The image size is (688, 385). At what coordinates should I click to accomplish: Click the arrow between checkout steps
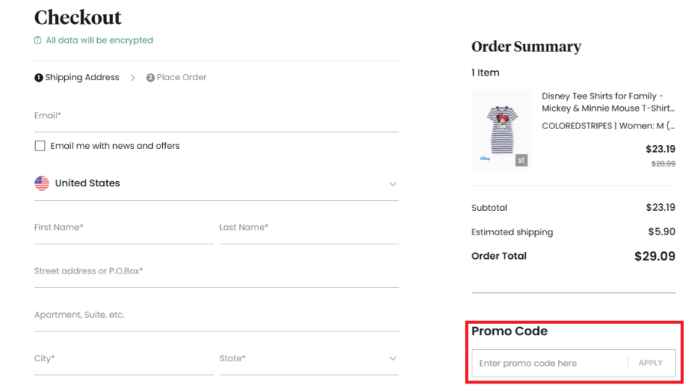[x=132, y=78]
